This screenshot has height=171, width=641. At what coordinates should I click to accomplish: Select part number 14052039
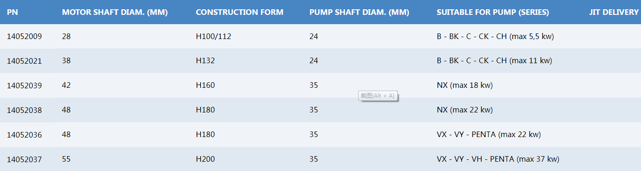coord(24,85)
